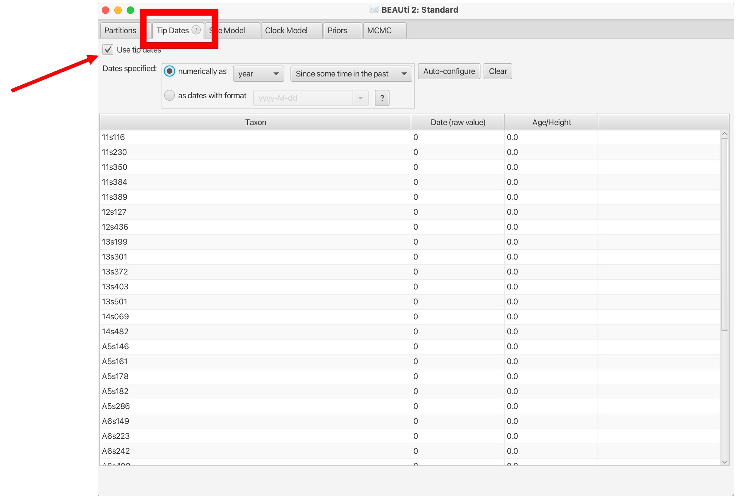This screenshot has height=499, width=738.
Task: Select taxon row 11s350
Action: coord(409,167)
